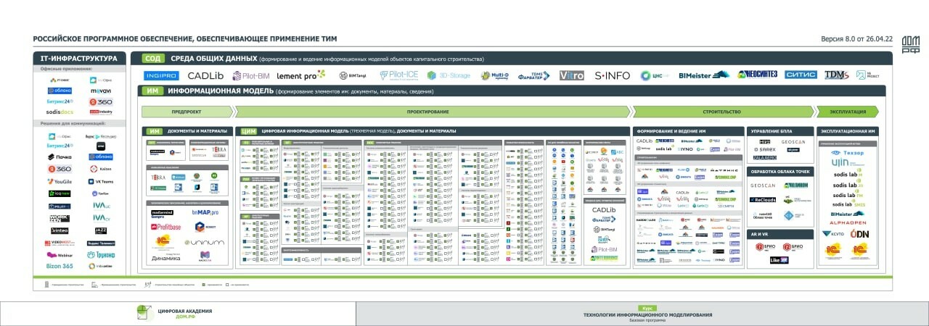
Task: Click the Техзор logo
Action: coord(846,153)
